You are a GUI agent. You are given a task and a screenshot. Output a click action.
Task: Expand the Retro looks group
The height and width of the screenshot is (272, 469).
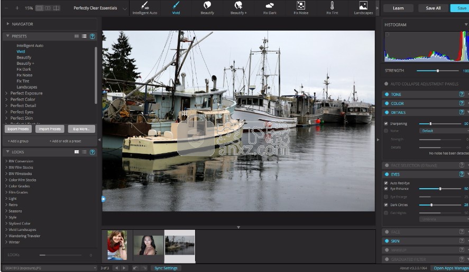[x=6, y=205]
